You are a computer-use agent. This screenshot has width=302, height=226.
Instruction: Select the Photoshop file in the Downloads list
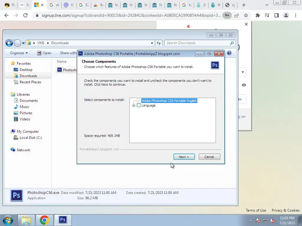67,70
